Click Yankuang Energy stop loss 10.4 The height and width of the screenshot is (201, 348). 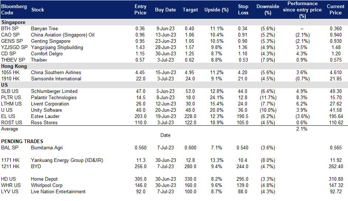pyautogui.click(x=242, y=160)
